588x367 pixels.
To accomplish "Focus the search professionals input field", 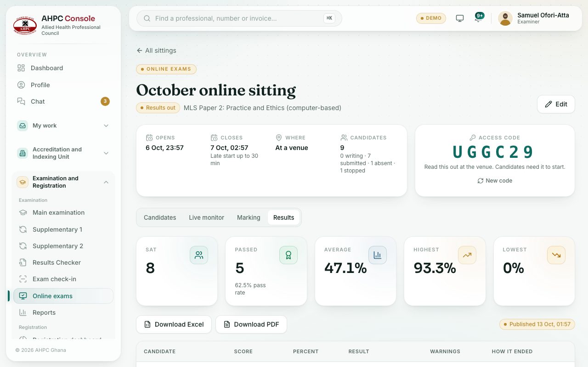I will [239, 18].
